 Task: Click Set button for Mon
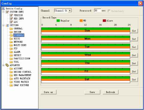tap(134, 39)
